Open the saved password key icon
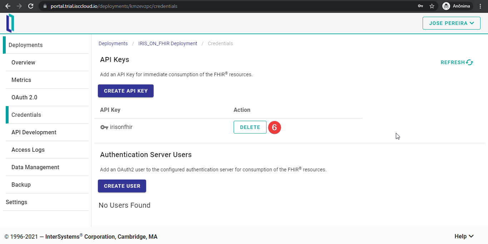The width and height of the screenshot is (488, 244). tap(421, 6)
